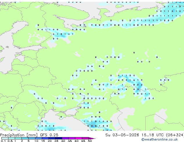Image resolution: width=184 pixels, height=142 pixels.
Task: Click the '25' legend scale value
Action: pos(56,141)
